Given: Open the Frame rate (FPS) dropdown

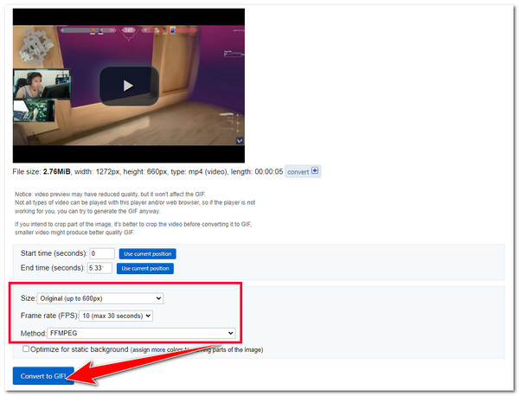Looking at the screenshot, I should point(116,316).
